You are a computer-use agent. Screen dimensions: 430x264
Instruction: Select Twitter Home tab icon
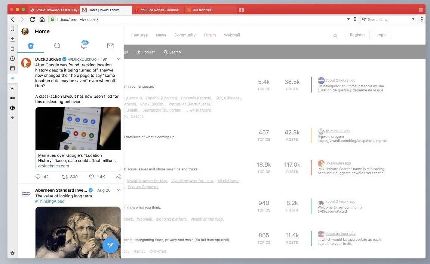click(x=31, y=46)
